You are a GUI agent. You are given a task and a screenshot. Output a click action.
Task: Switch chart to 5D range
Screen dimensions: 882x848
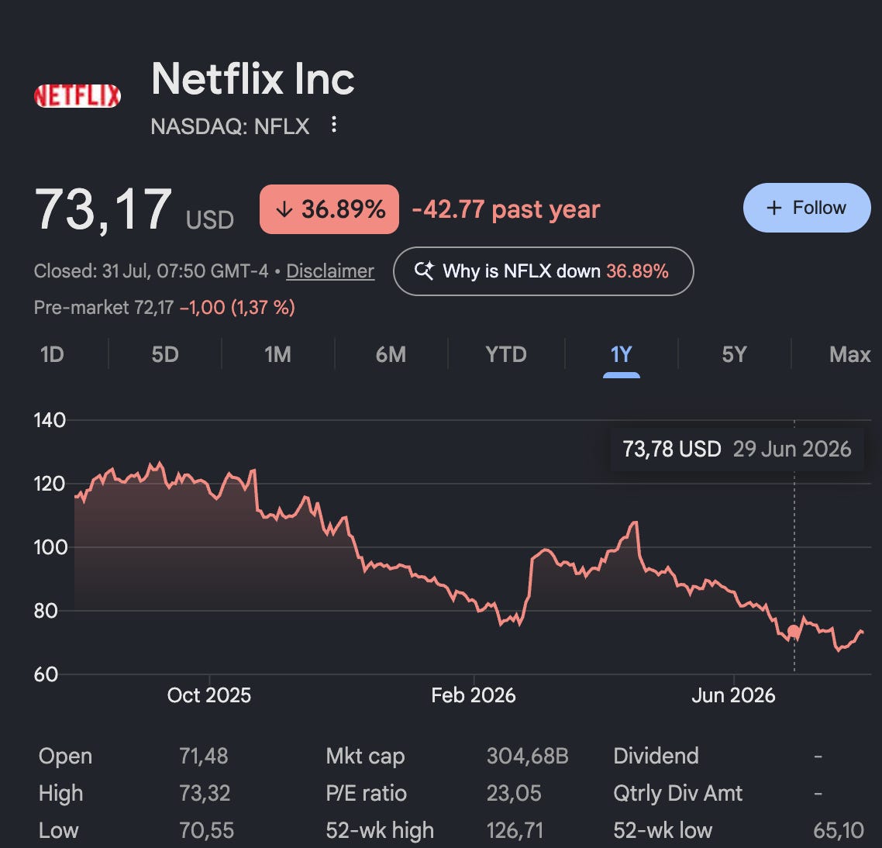165,354
